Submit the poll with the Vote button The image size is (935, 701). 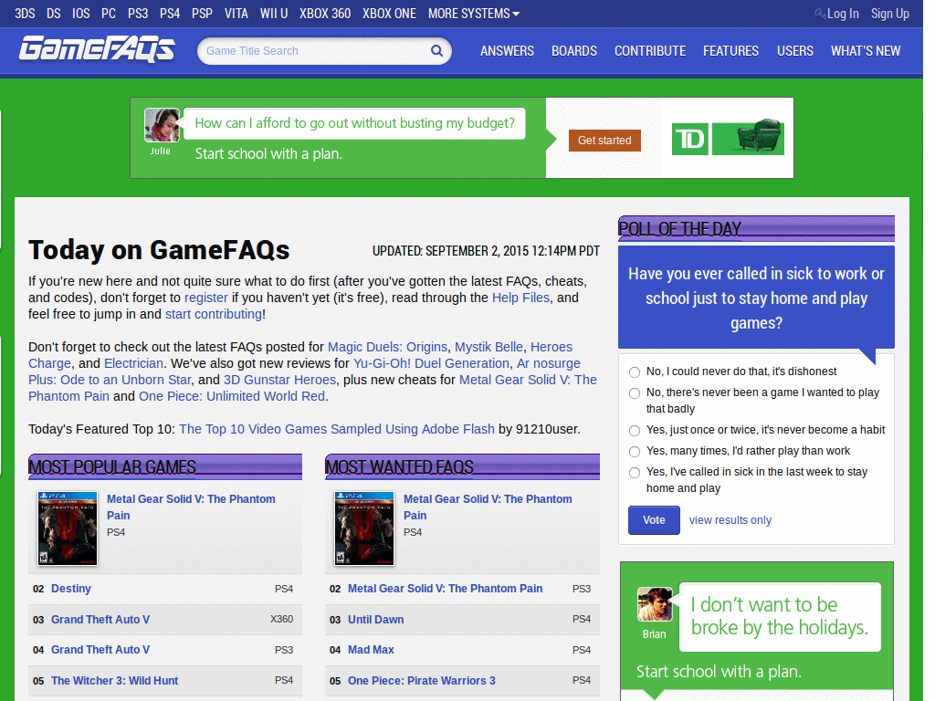coord(654,519)
